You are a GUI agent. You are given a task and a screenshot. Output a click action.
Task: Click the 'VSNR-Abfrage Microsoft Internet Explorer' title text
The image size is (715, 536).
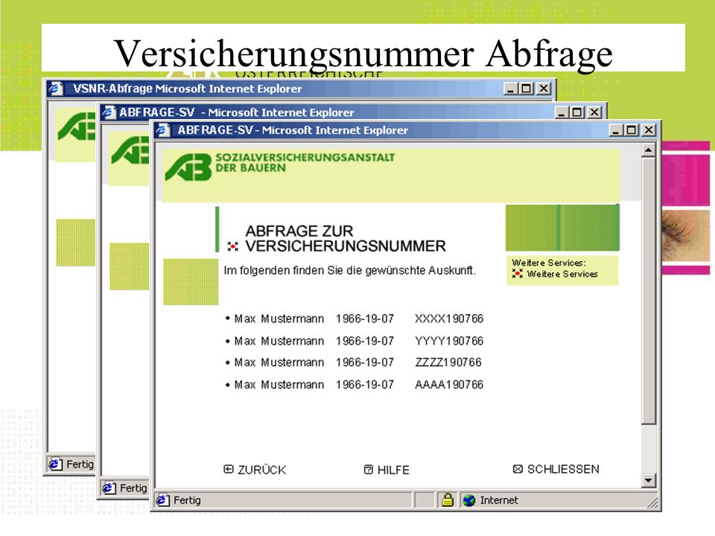click(188, 89)
